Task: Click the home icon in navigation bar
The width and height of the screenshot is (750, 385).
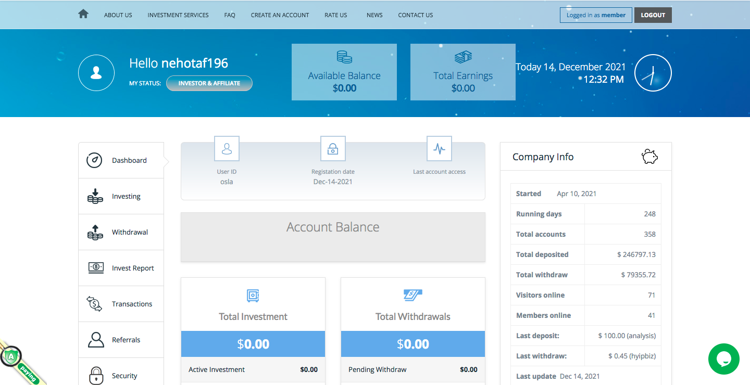Action: click(83, 15)
